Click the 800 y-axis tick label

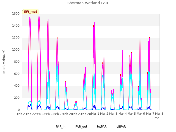coord(17,62)
